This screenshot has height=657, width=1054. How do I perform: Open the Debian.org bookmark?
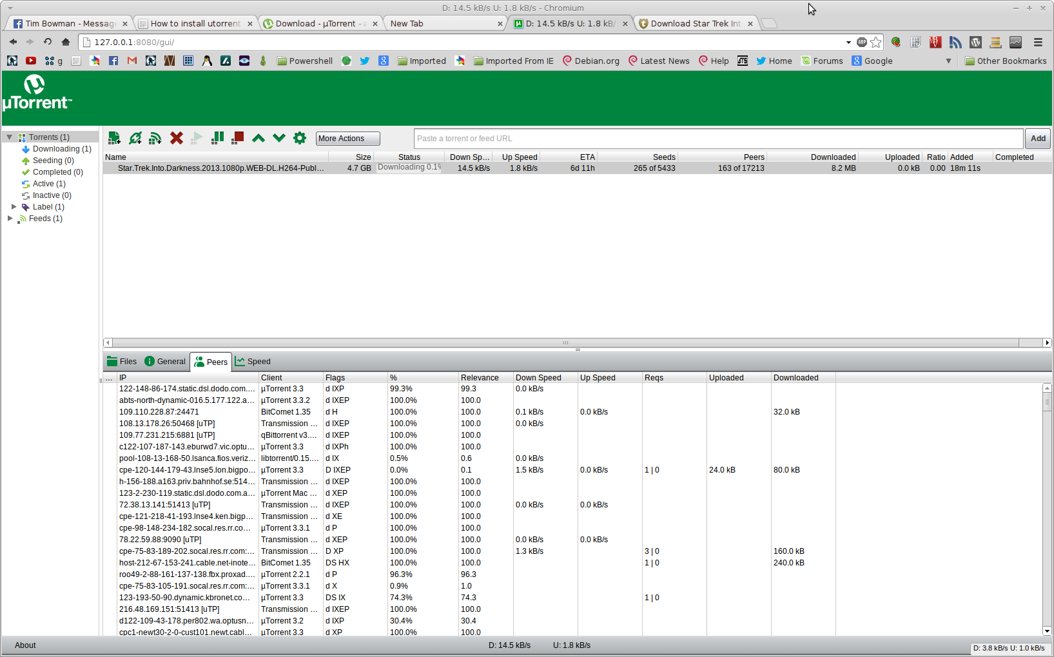(x=591, y=61)
